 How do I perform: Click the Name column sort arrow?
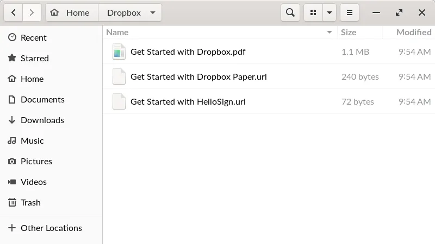coord(329,33)
